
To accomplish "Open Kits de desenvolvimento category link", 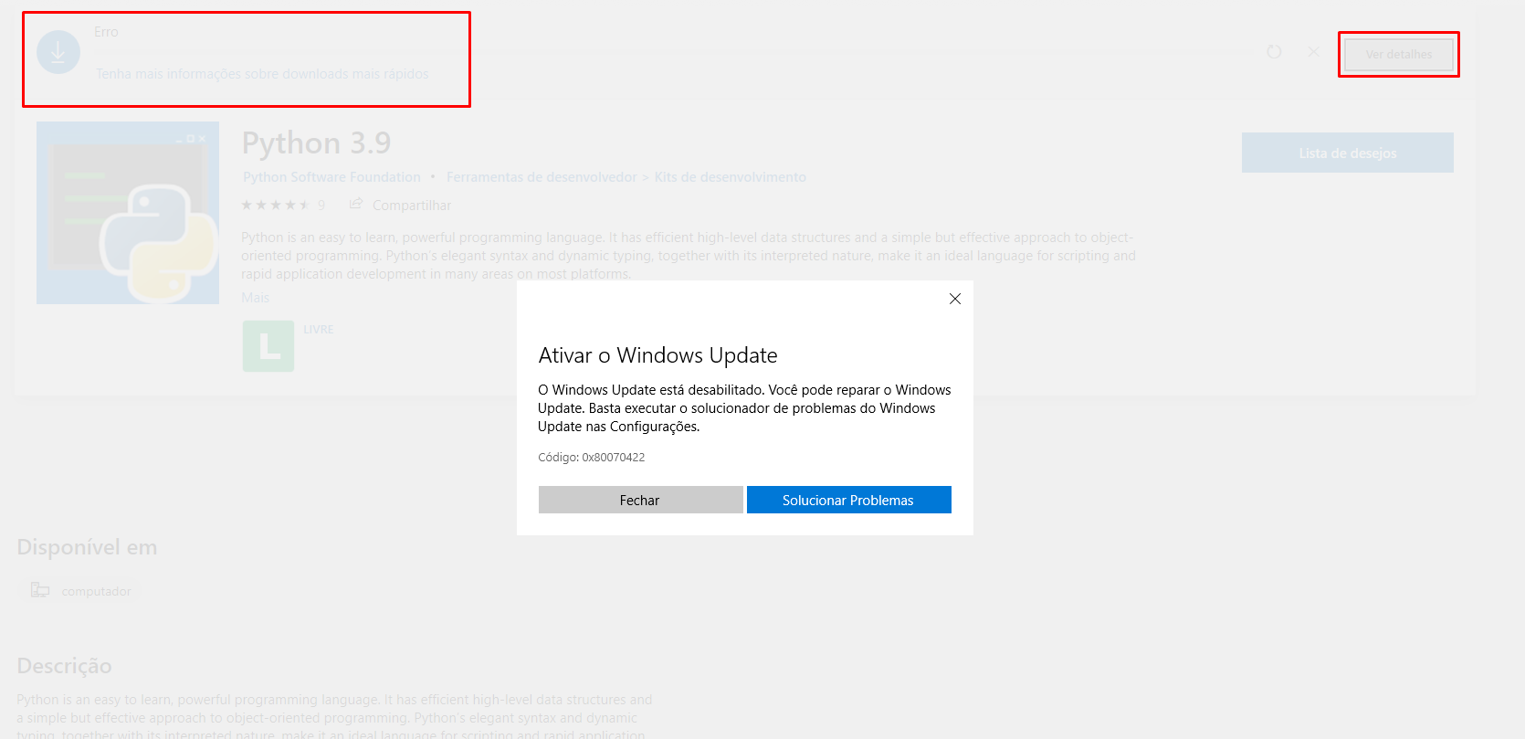I will (x=730, y=177).
